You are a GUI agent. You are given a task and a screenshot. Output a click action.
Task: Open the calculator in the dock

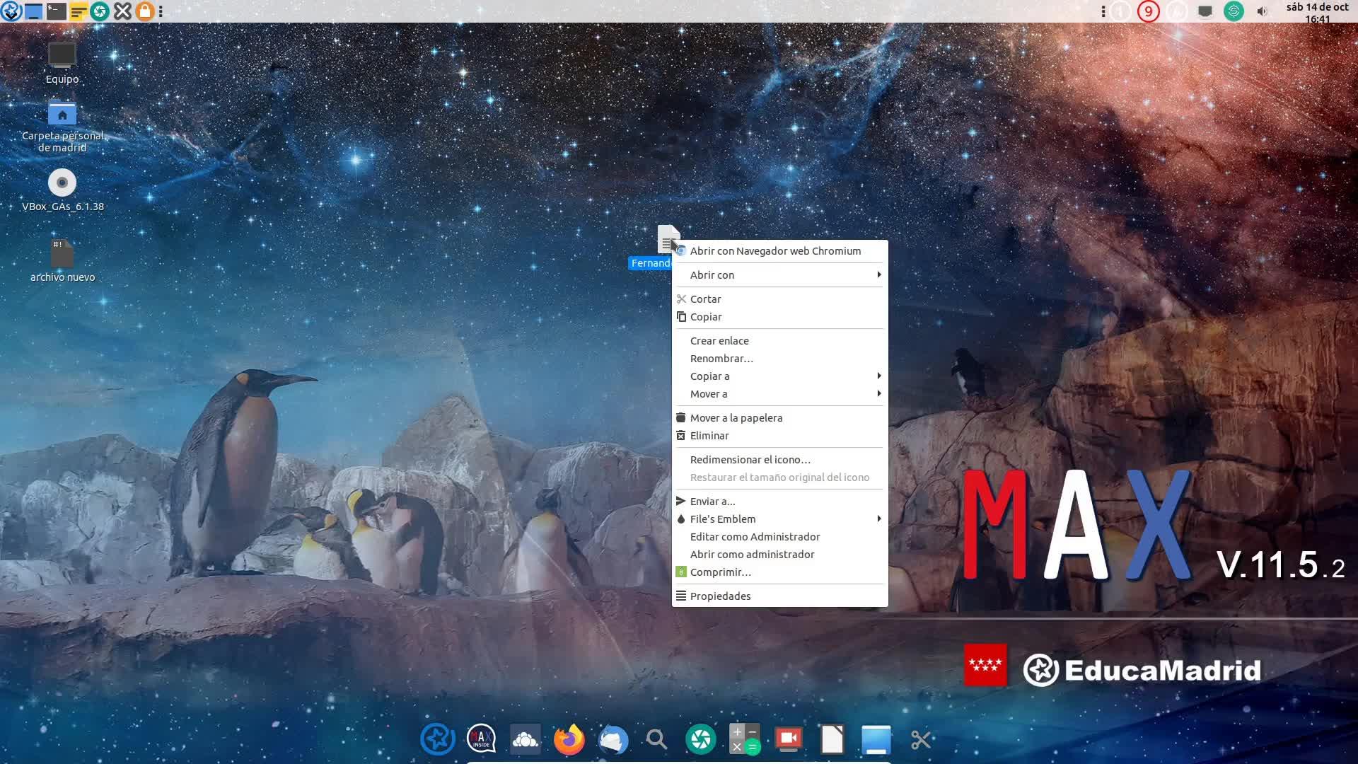pos(744,740)
